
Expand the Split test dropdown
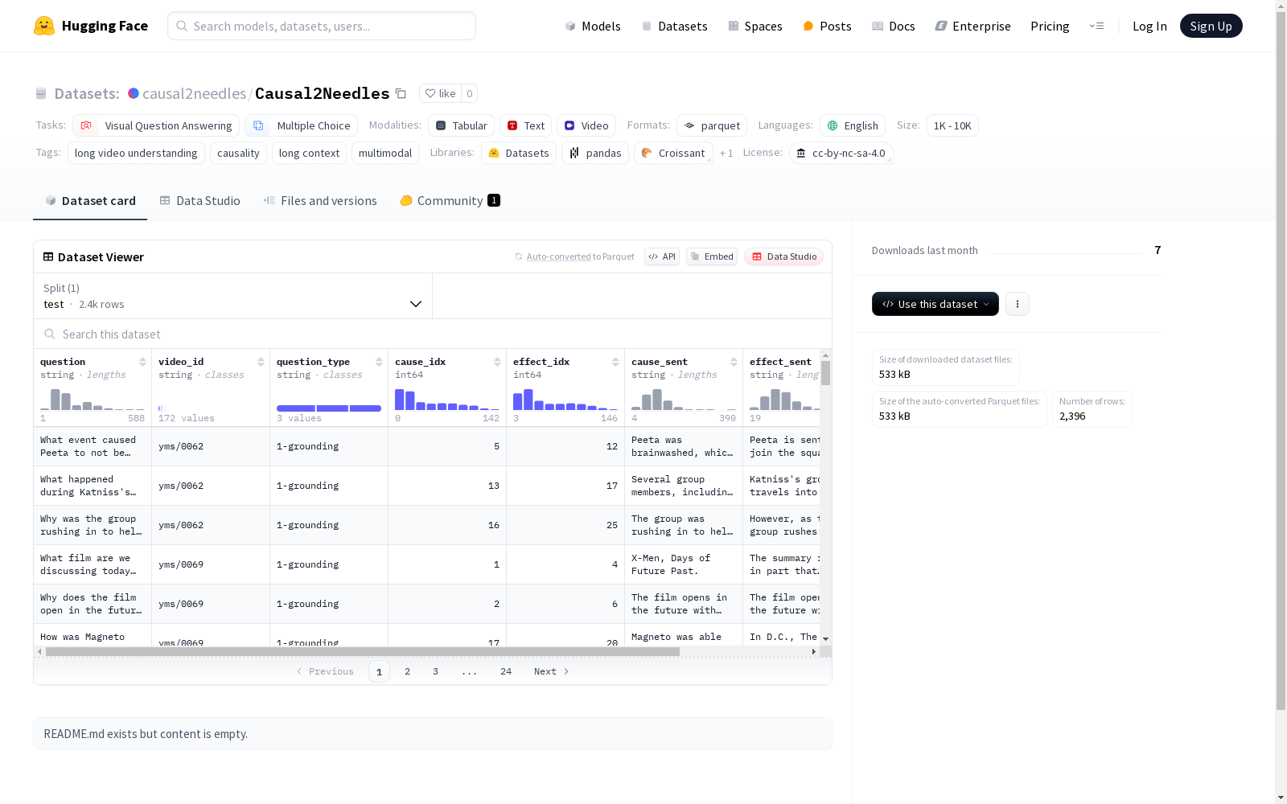pos(232,296)
